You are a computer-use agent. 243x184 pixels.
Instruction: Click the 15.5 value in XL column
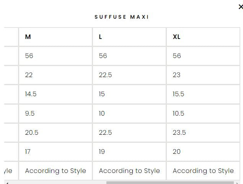[178, 94]
